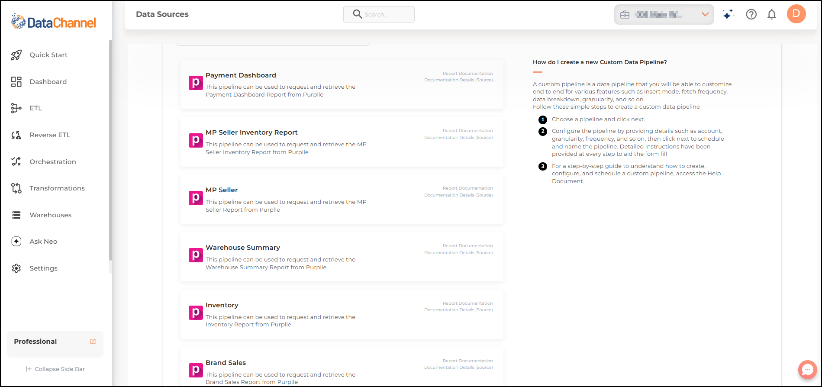Open the chat support bubble
Viewport: 822px width, 387px height.
[808, 370]
